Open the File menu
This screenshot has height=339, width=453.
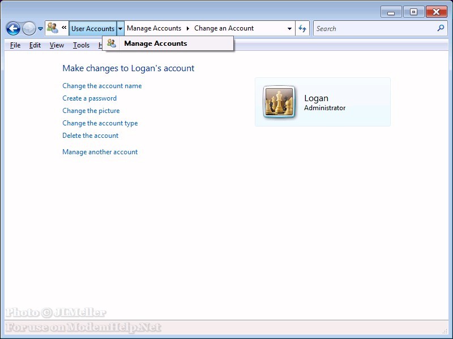[x=15, y=45]
